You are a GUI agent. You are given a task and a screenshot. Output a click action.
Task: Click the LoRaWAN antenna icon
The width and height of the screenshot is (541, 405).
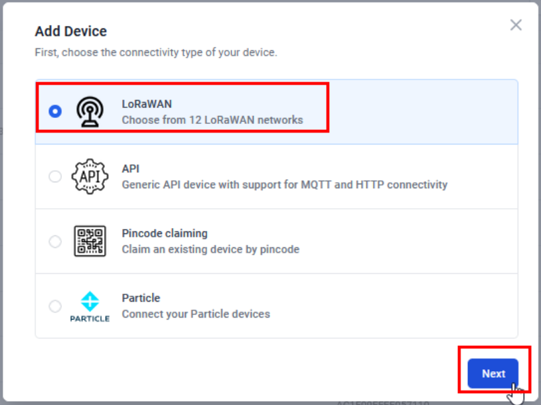point(90,111)
